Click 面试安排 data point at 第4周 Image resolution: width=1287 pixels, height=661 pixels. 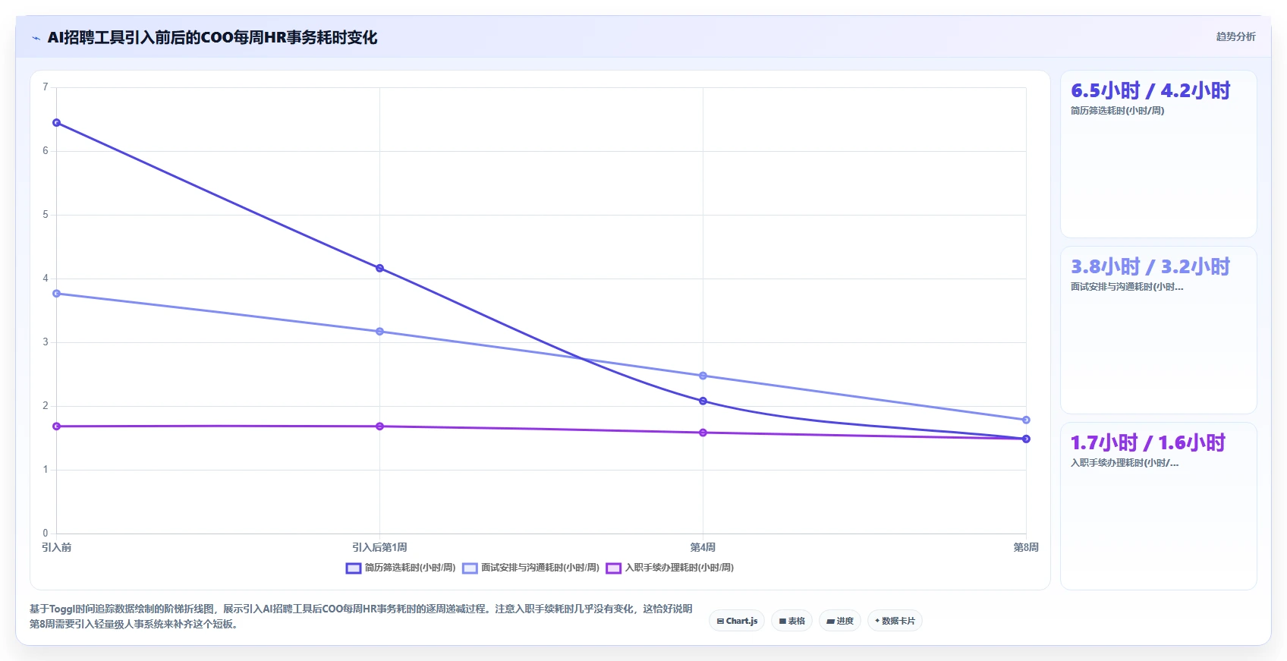(703, 376)
